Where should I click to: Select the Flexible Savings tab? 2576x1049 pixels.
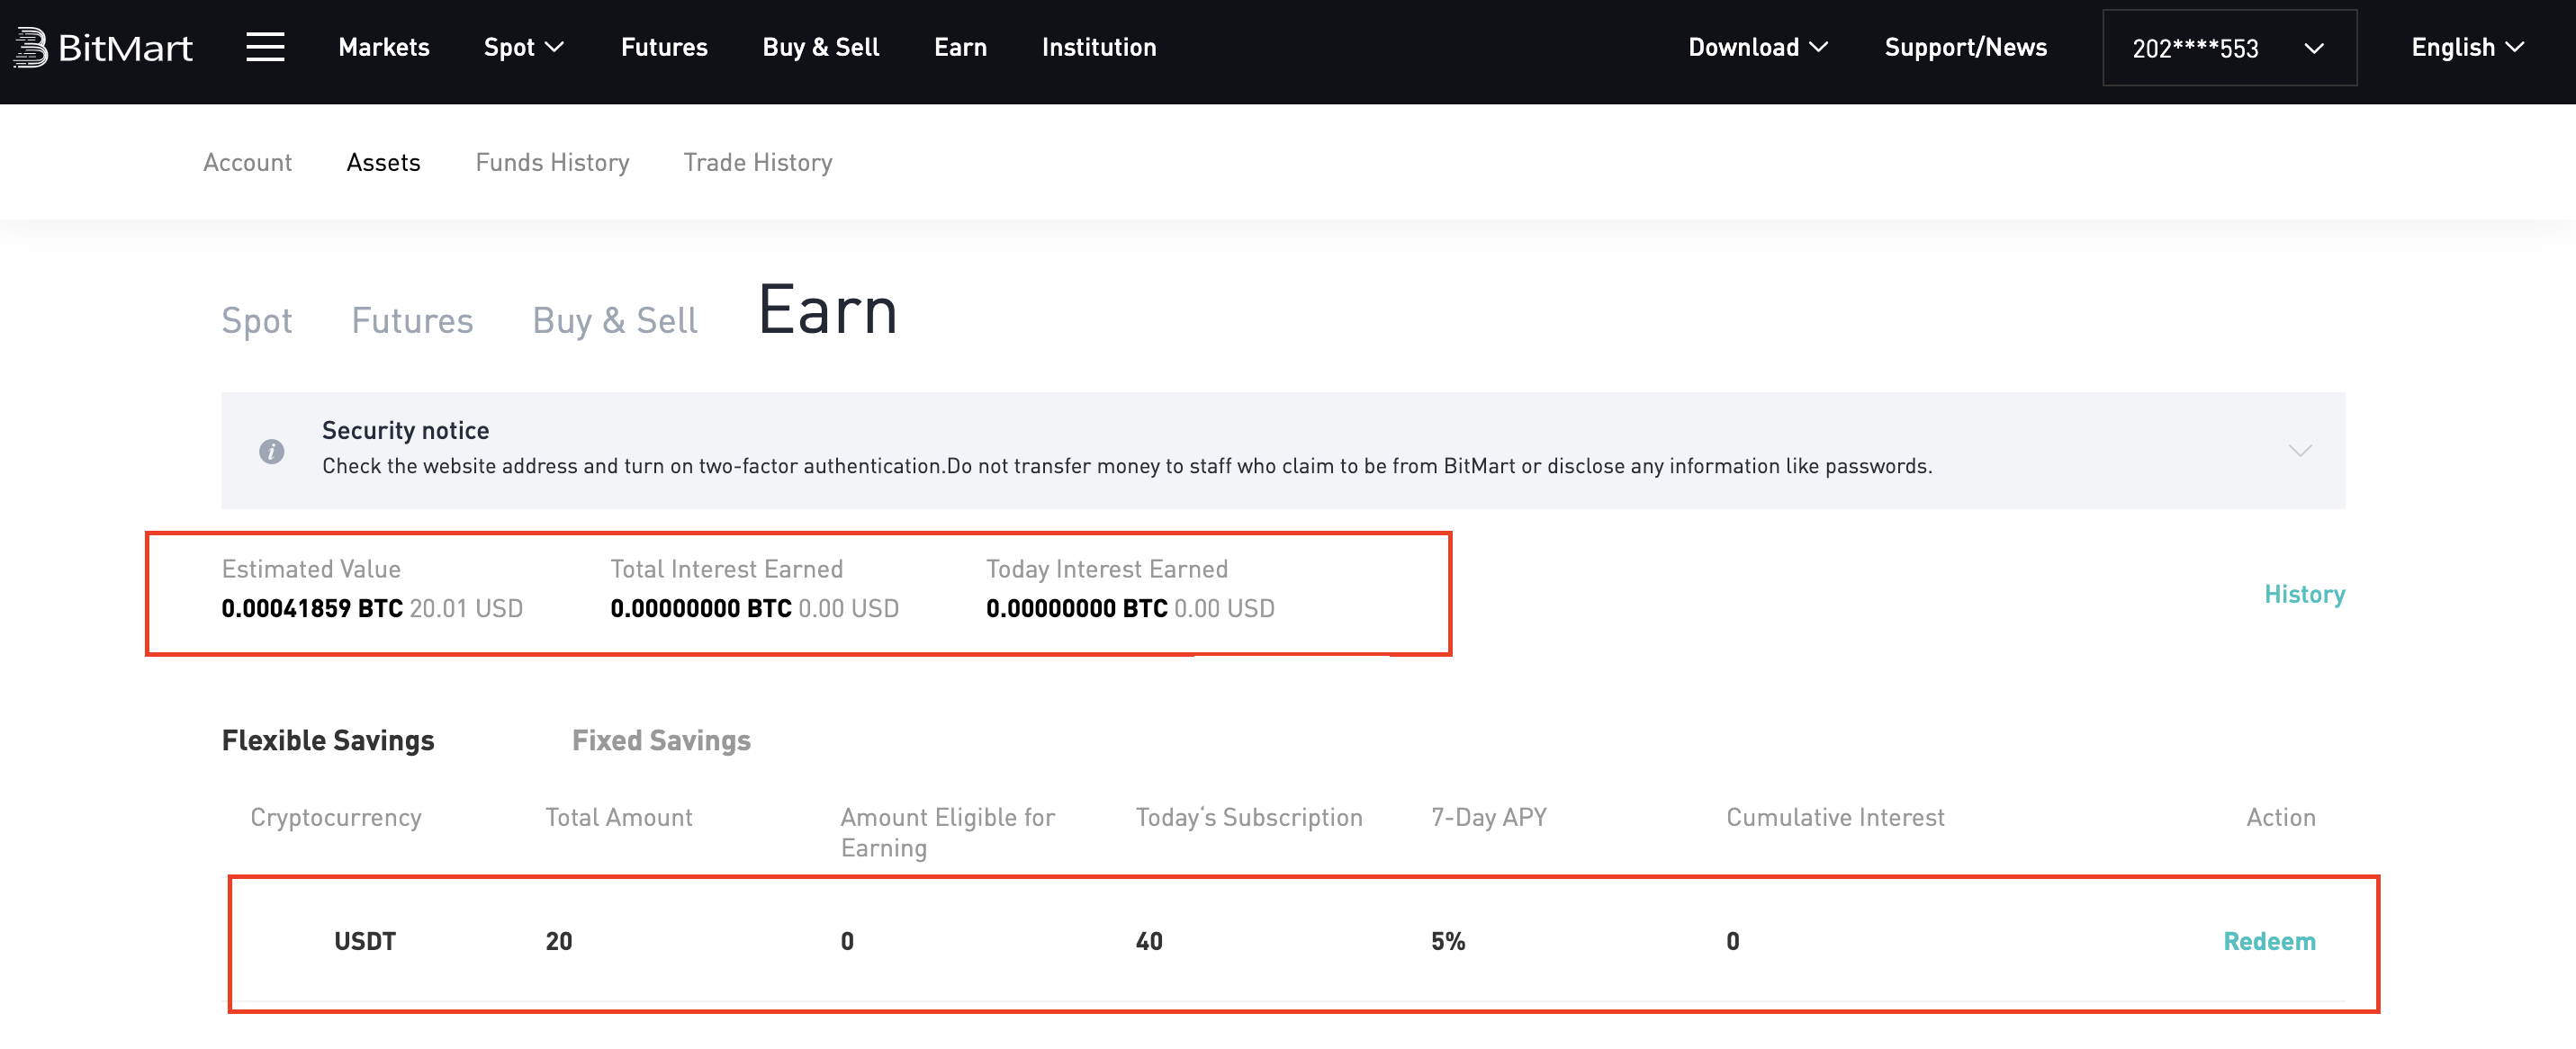(x=328, y=740)
